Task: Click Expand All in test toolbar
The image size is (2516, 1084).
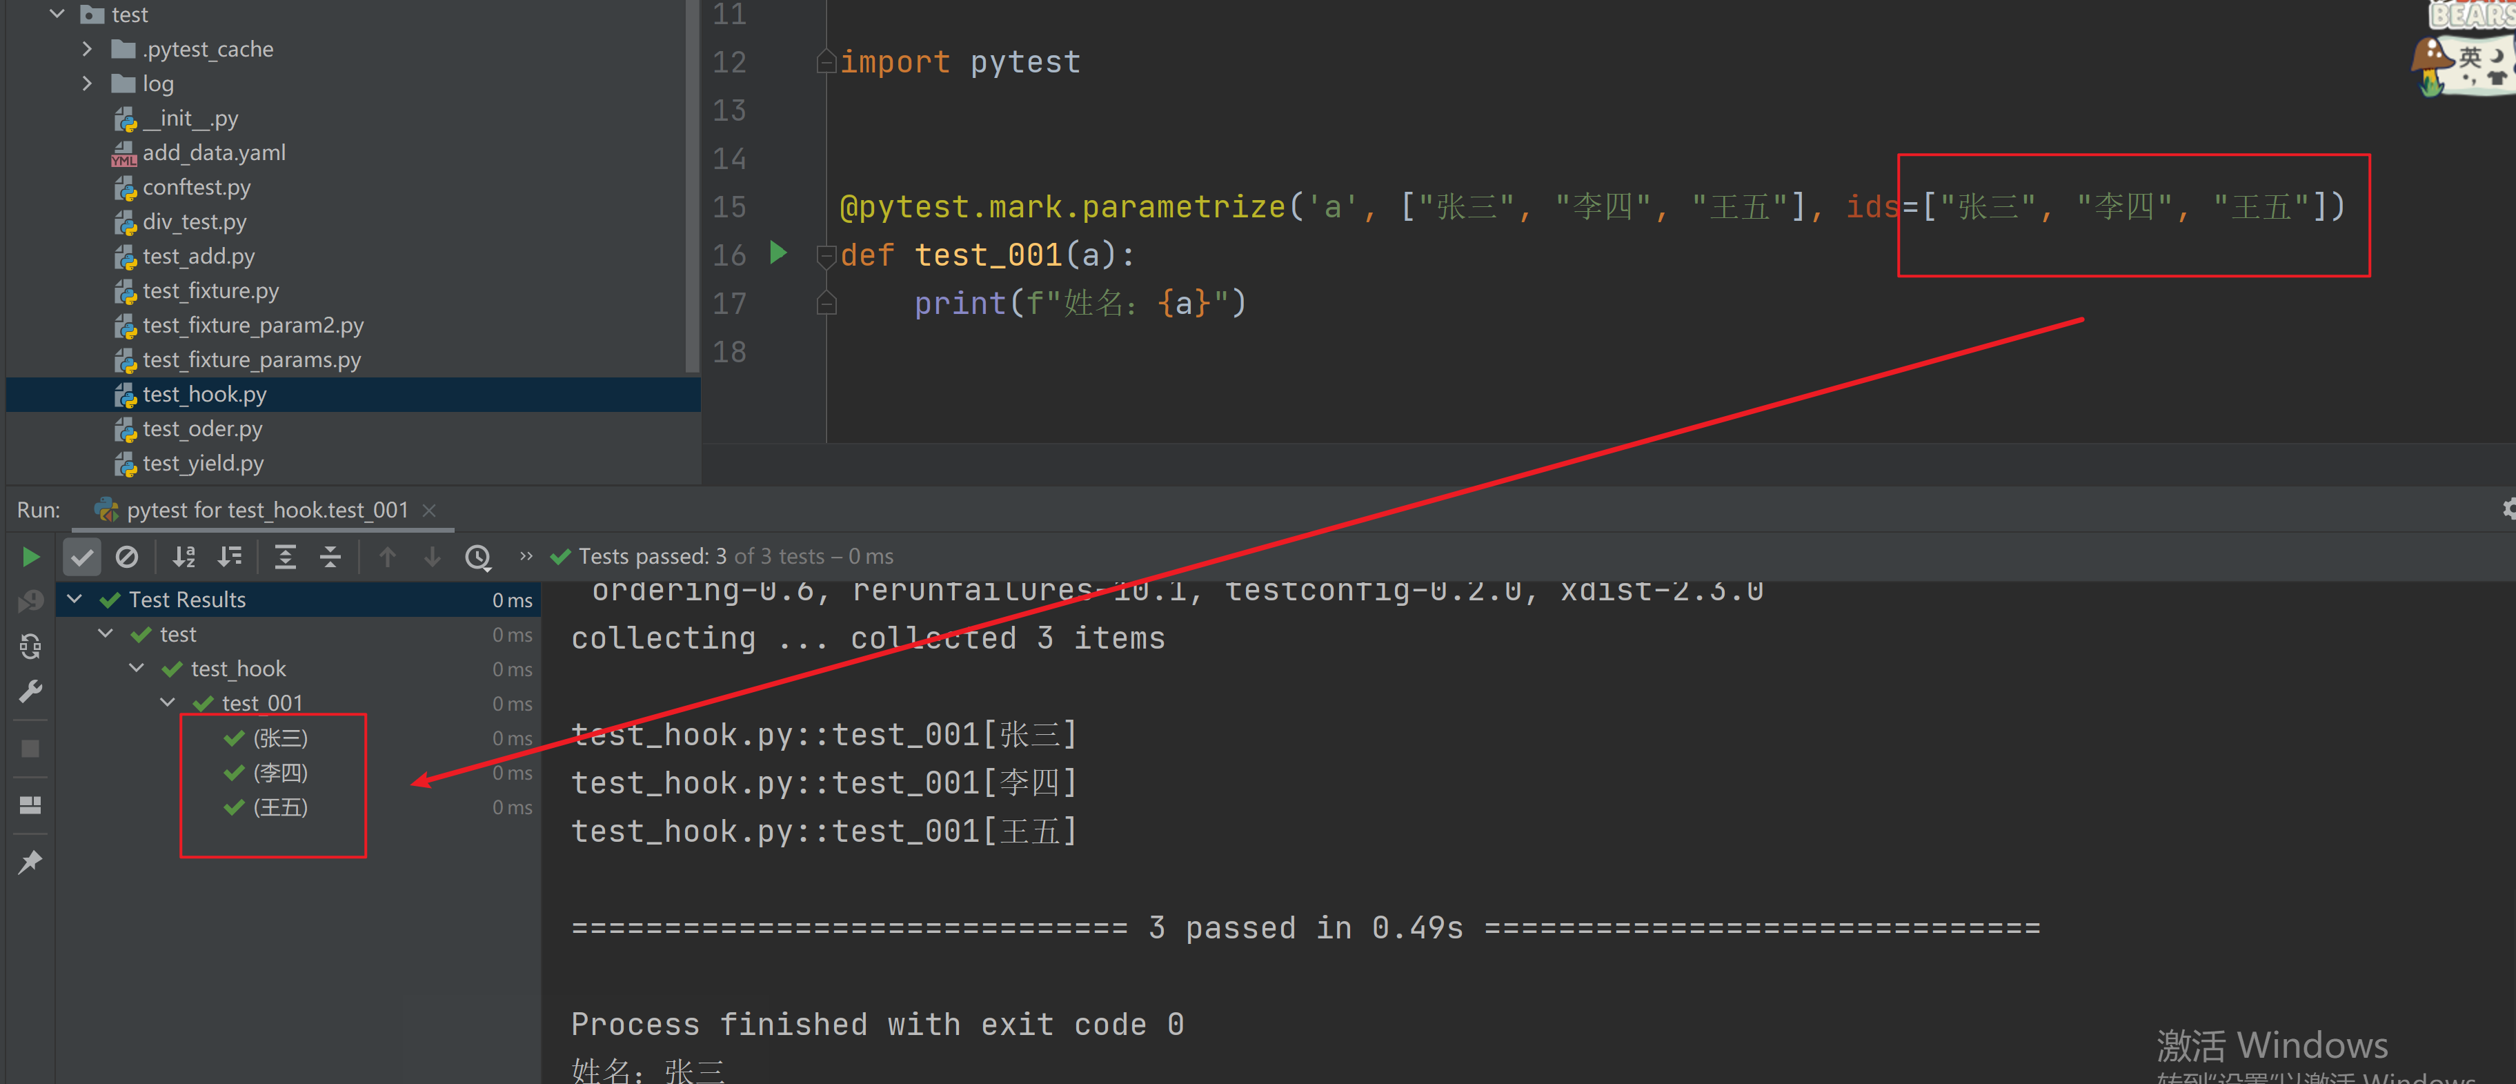Action: [285, 557]
